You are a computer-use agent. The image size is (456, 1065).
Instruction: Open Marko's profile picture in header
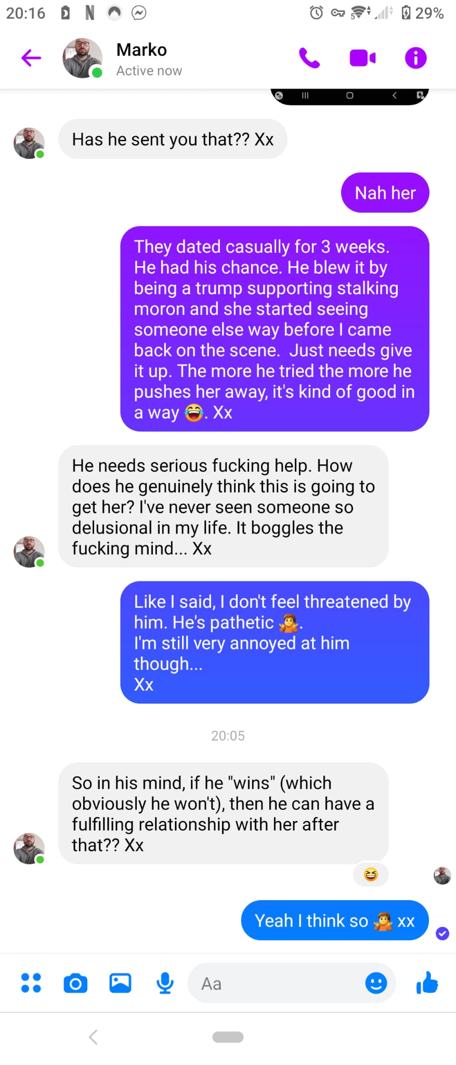(82, 58)
